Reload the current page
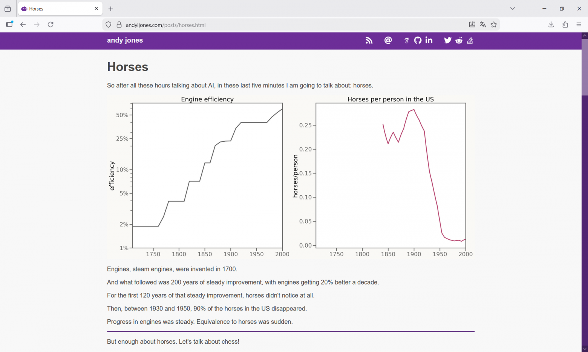588x352 pixels. (51, 24)
